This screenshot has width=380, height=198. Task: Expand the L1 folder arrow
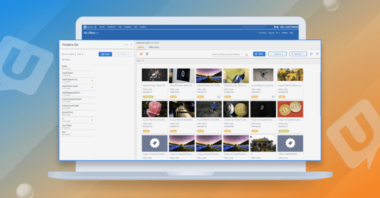92,120
